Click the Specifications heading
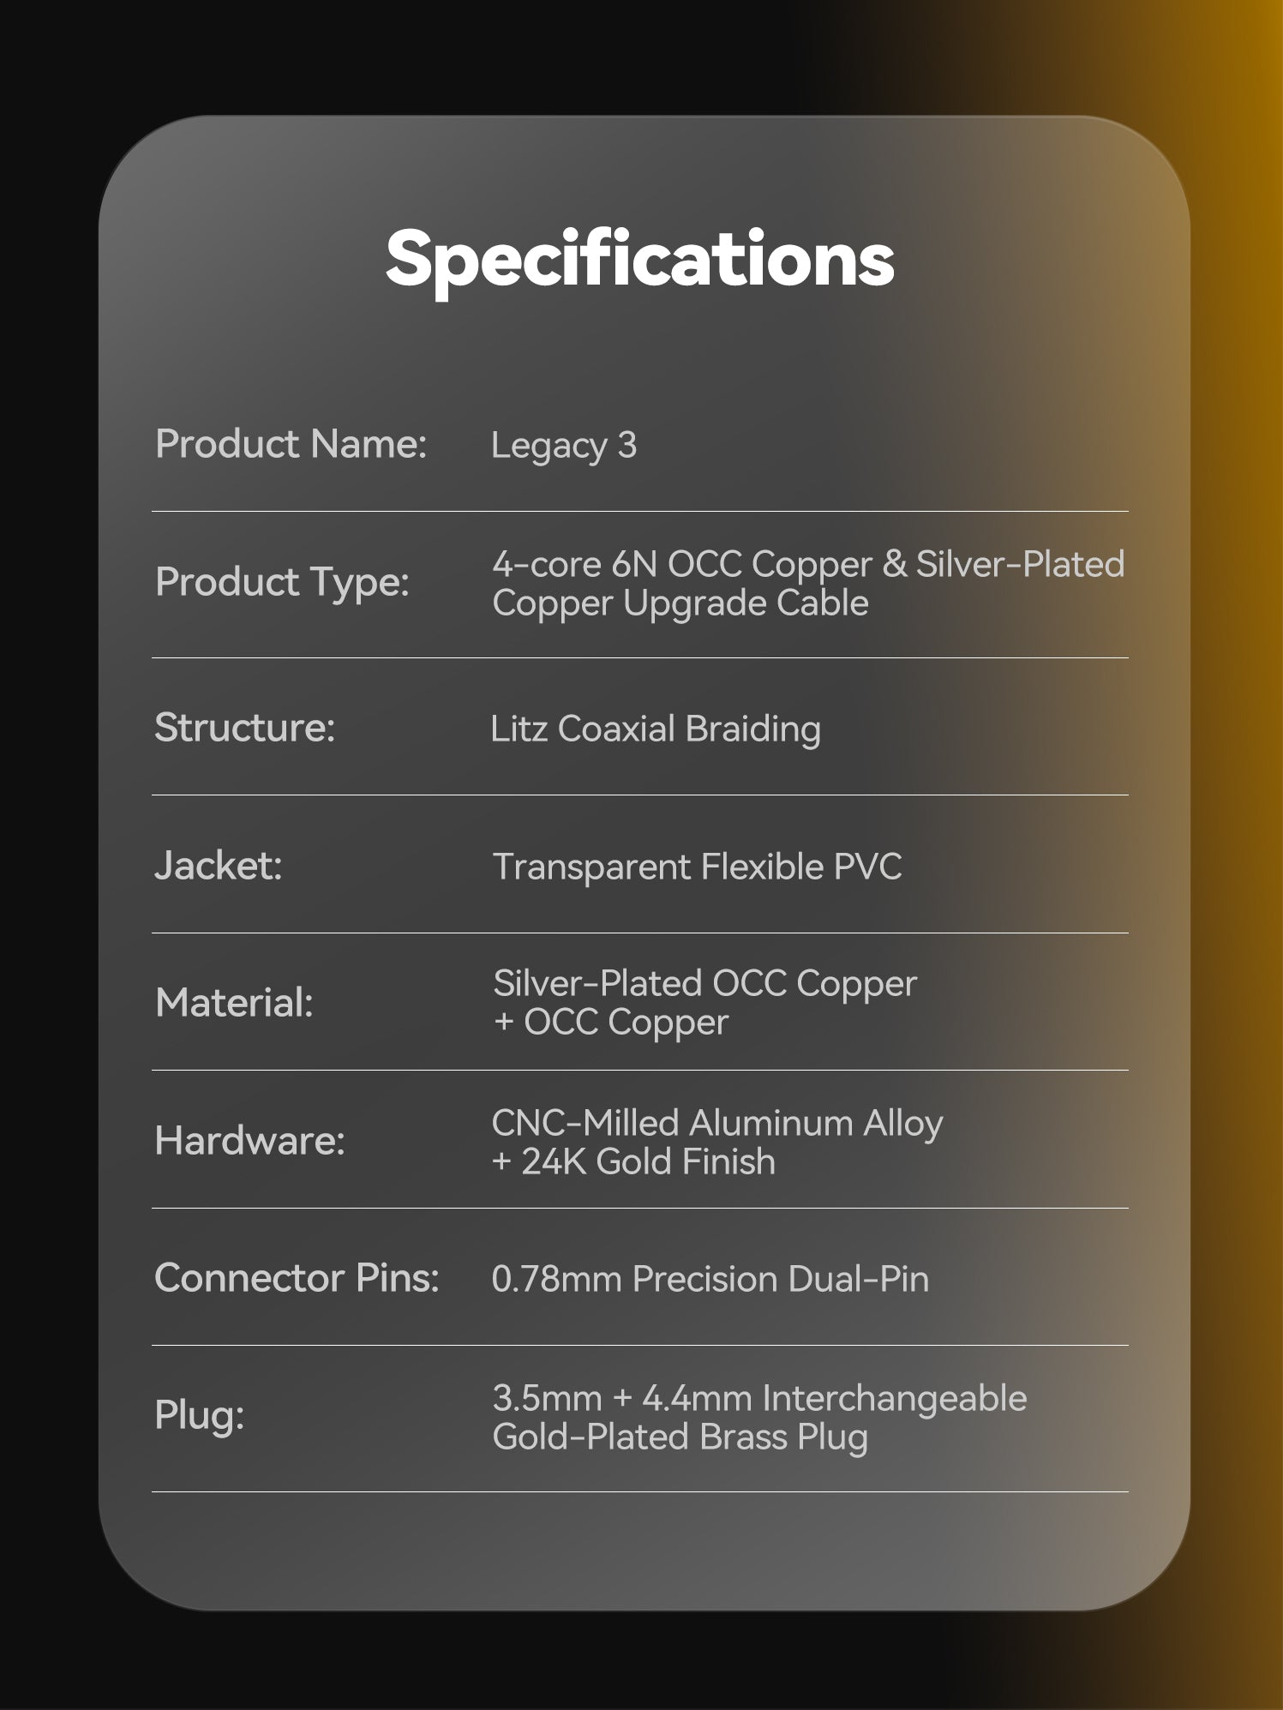The height and width of the screenshot is (1710, 1283). coord(639,259)
